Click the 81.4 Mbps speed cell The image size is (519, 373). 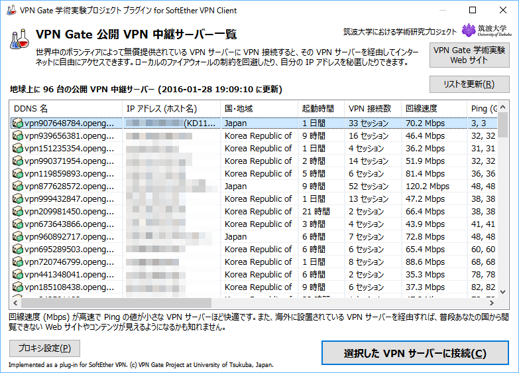tap(425, 174)
